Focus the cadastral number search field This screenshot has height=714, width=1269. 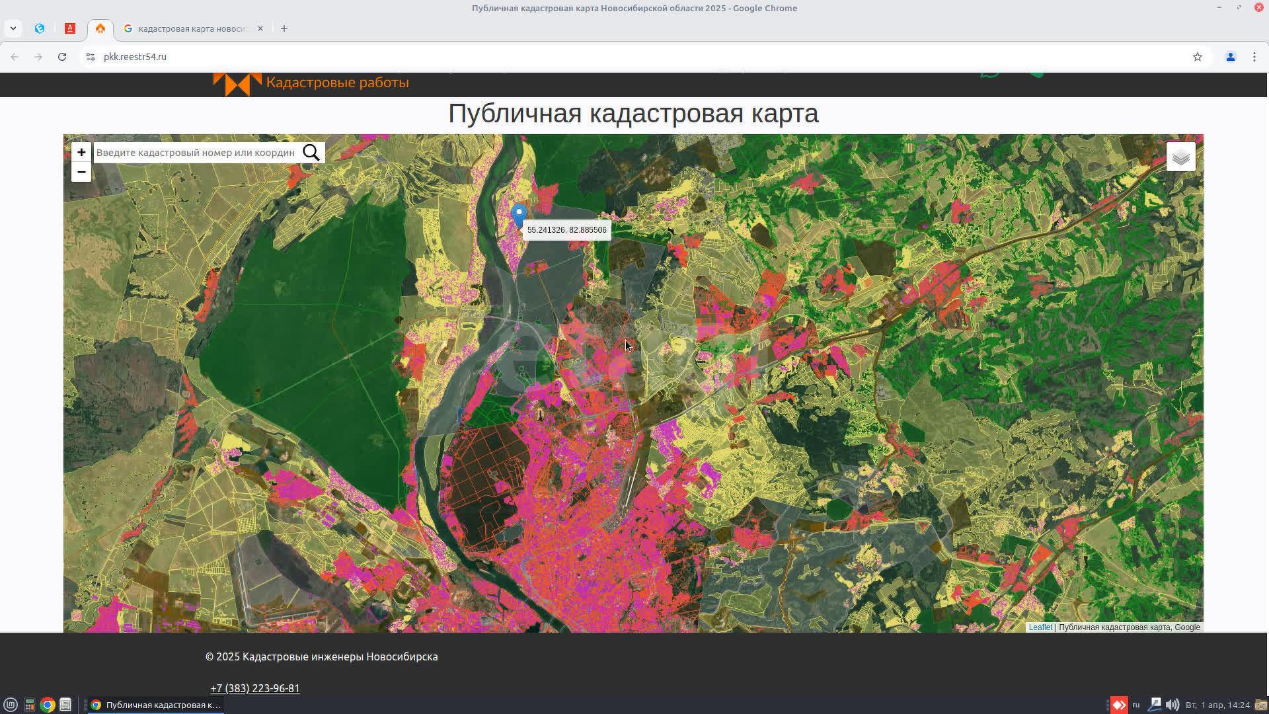(196, 153)
